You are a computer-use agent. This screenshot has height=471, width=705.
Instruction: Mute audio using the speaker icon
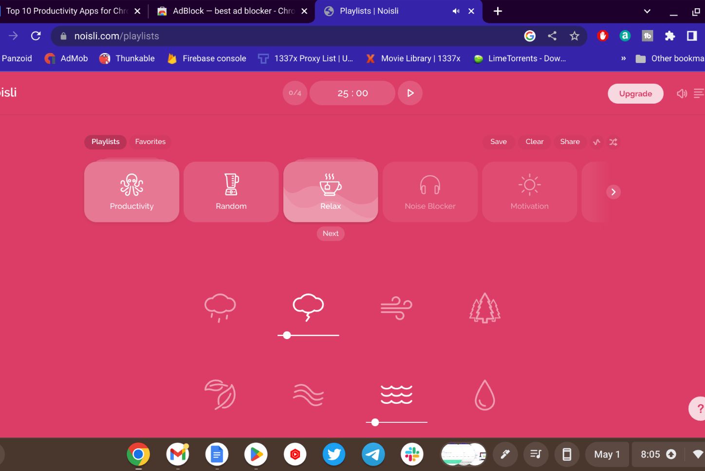coord(682,93)
